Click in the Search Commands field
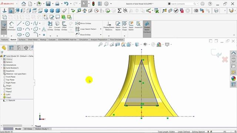The height and width of the screenshot is (133, 237). coord(182,4)
